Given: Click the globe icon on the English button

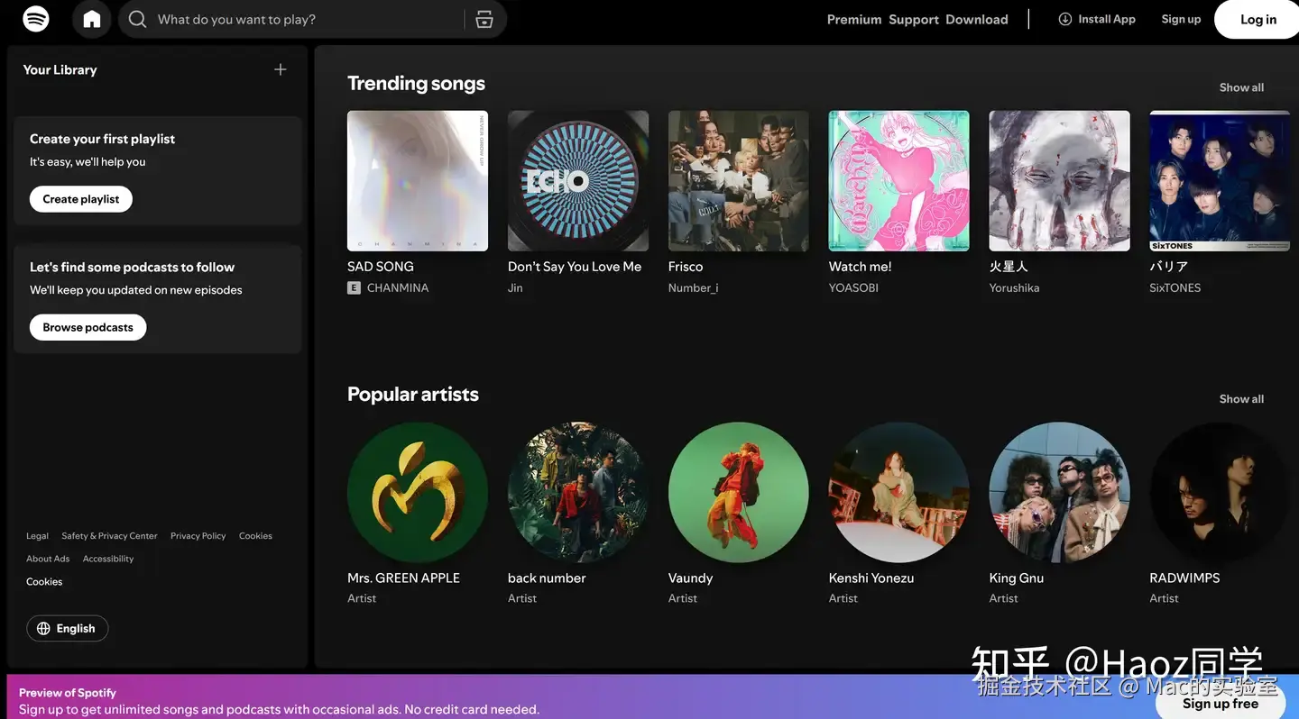Looking at the screenshot, I should (x=43, y=629).
